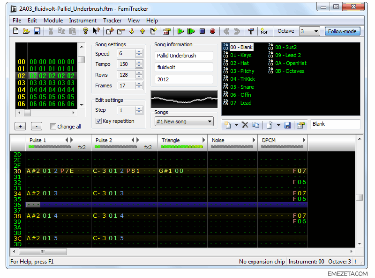Toggle record edit mode with the red button
Screen dimensions: 375x278
click(x=213, y=31)
